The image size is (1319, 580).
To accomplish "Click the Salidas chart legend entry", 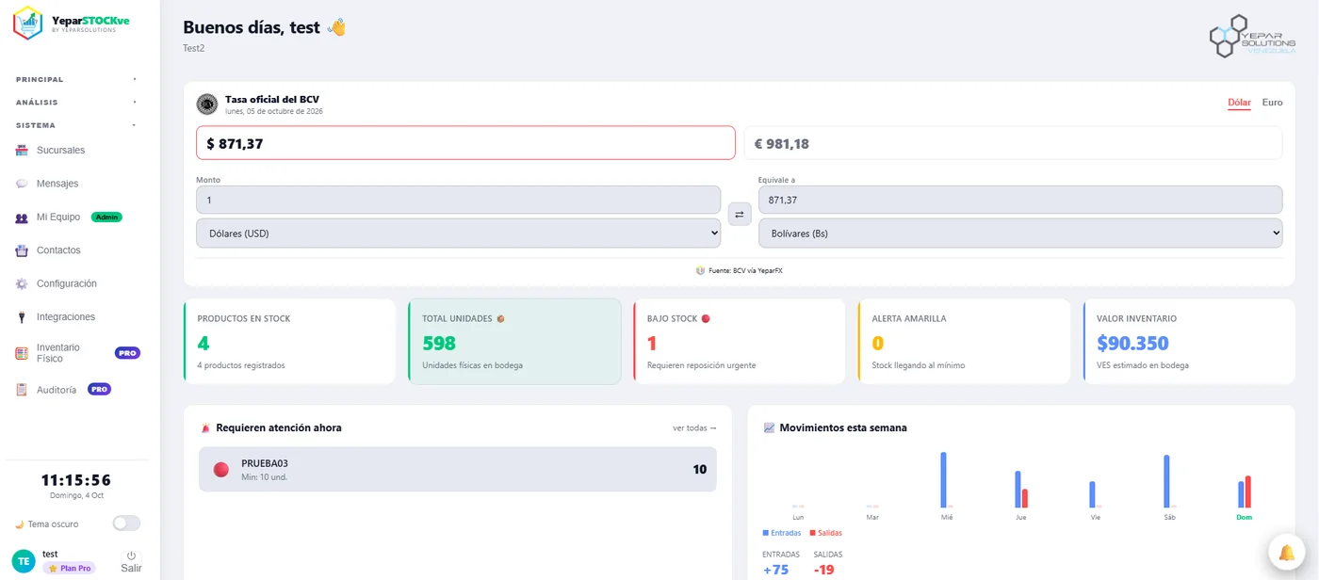I will (x=826, y=534).
